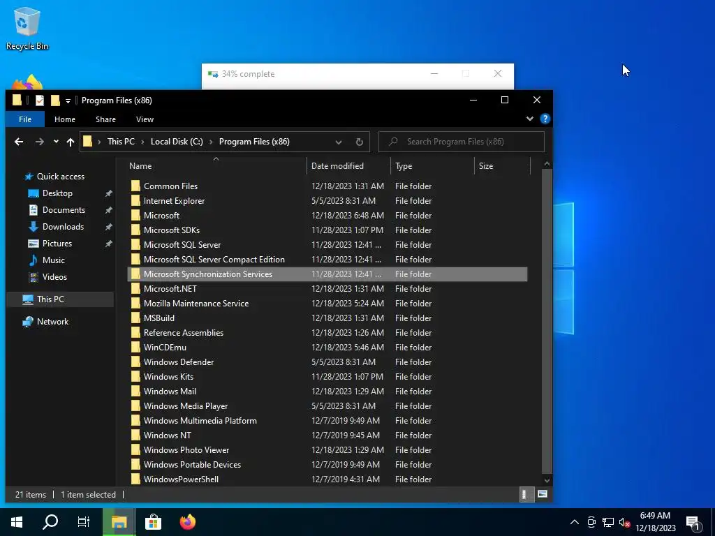The height and width of the screenshot is (536, 715).
Task: Open the Windows Start menu
Action: click(17, 522)
